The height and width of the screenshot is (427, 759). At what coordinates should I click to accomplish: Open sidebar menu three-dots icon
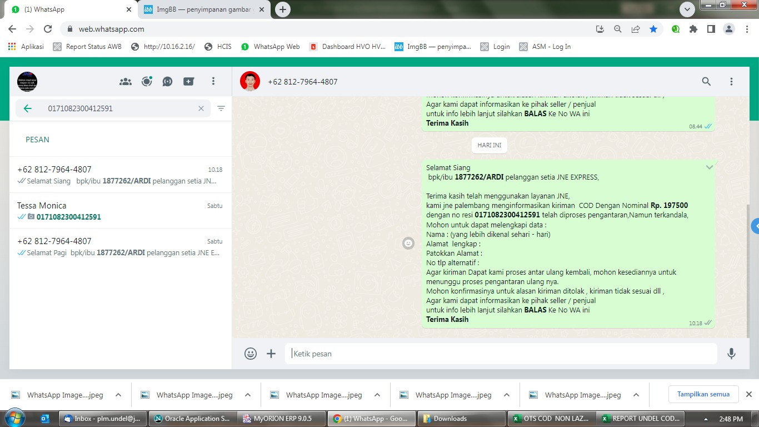[x=213, y=82]
